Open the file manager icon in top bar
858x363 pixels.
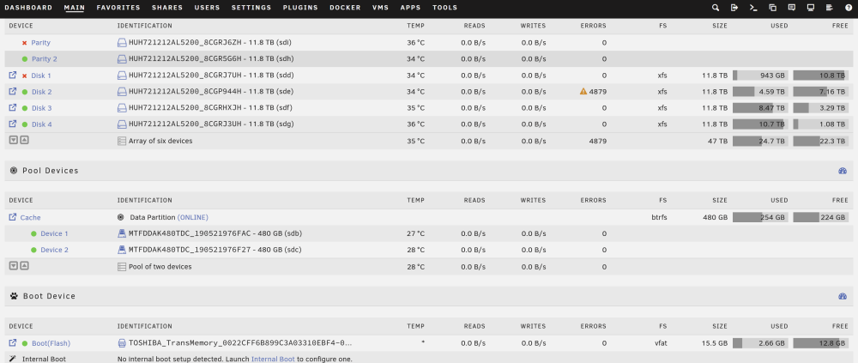[x=773, y=8]
